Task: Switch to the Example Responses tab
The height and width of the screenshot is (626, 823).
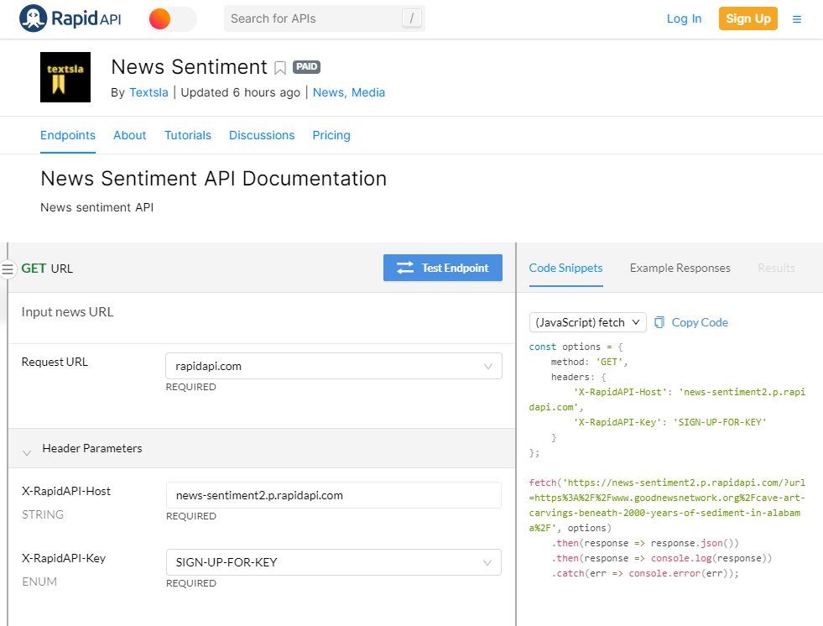Action: coord(680,268)
